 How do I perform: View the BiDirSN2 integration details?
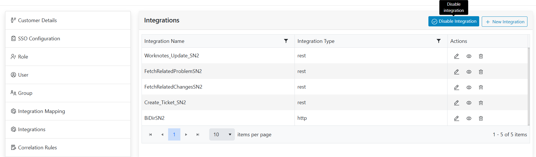click(x=469, y=118)
